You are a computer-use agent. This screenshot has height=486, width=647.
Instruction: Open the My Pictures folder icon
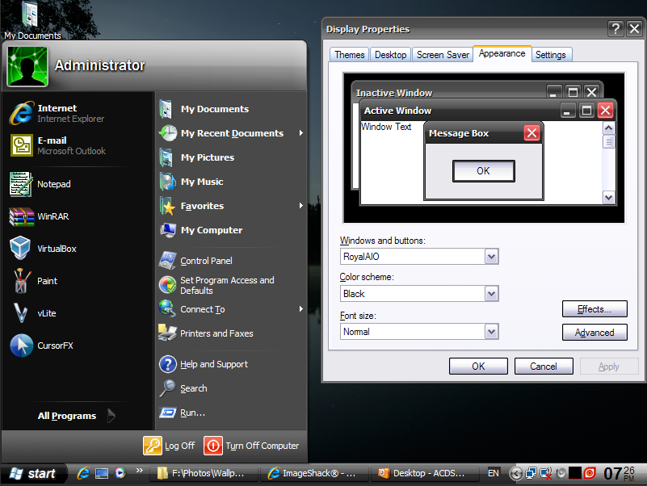pyautogui.click(x=166, y=157)
